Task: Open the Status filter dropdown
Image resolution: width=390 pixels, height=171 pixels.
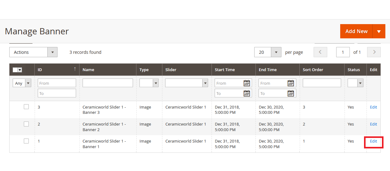Action: [355, 83]
